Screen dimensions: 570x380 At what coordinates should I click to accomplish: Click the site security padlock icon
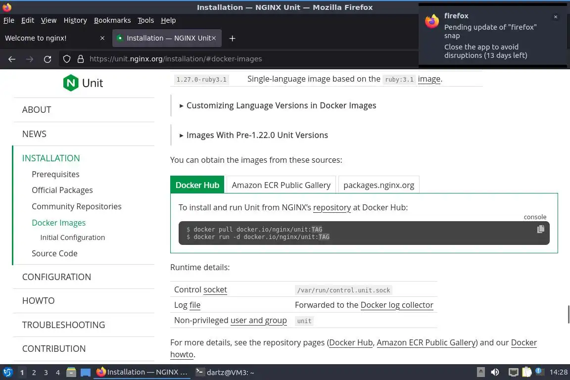coord(81,59)
